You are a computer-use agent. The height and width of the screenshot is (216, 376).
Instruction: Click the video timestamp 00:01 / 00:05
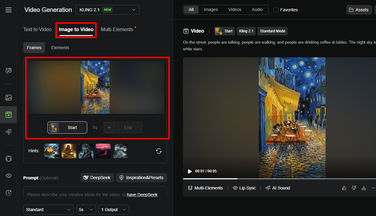coord(206,171)
